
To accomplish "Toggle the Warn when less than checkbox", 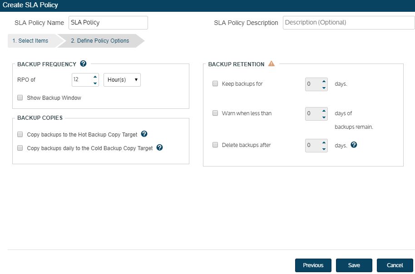I will [215, 113].
